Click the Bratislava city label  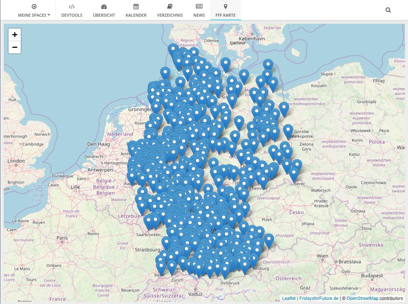349,262
